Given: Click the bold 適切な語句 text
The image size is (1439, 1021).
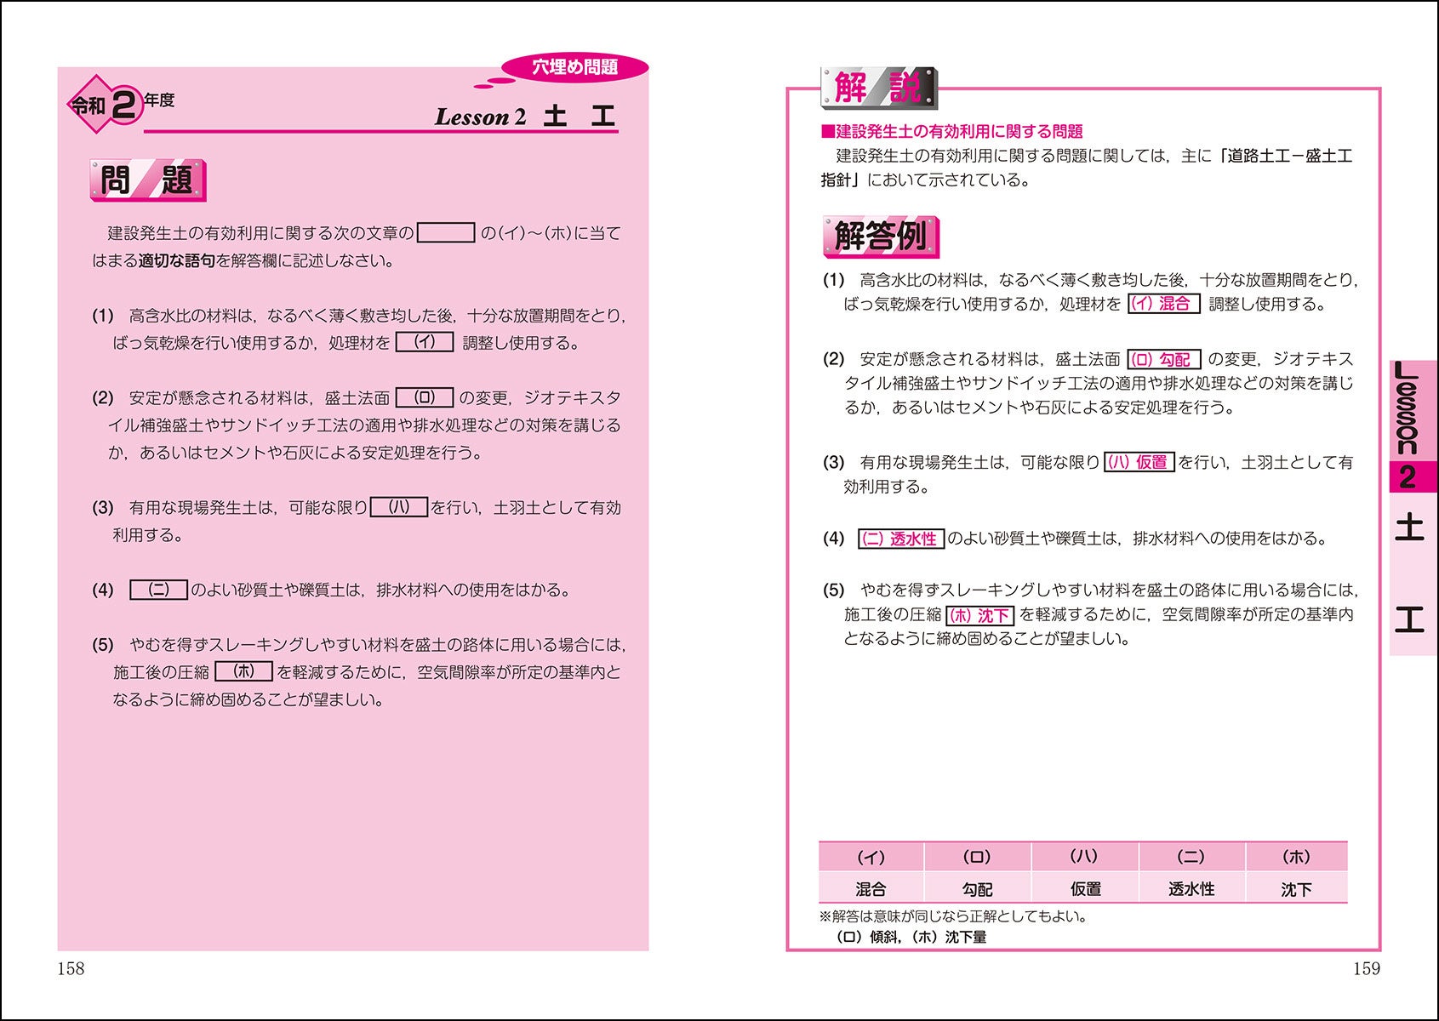Looking at the screenshot, I should coord(176,260).
